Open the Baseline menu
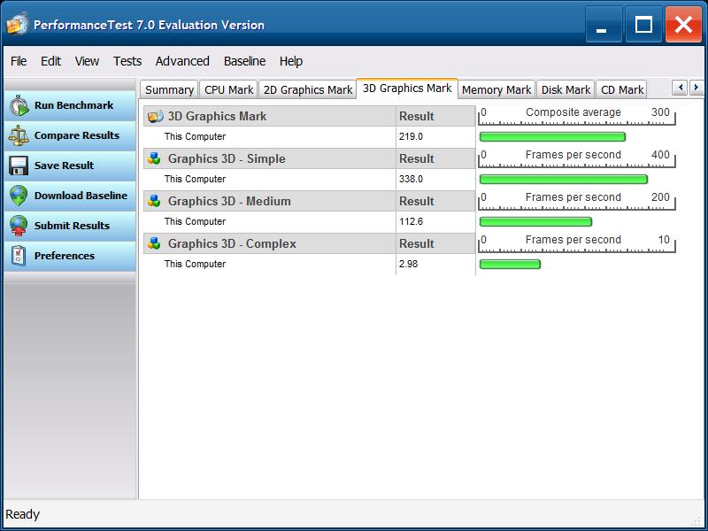The image size is (708, 531). click(x=245, y=61)
